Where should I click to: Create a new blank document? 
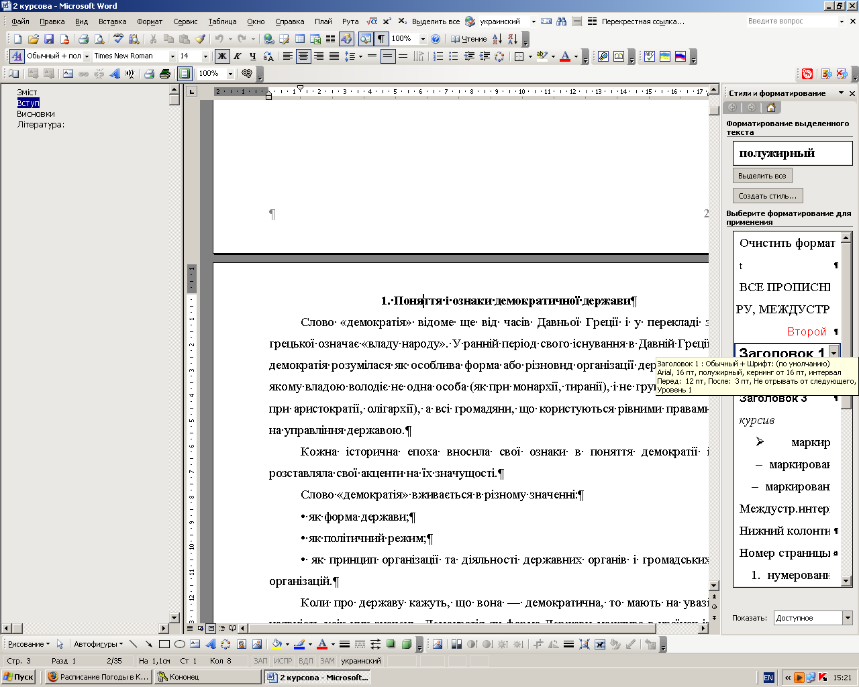pyautogui.click(x=18, y=39)
